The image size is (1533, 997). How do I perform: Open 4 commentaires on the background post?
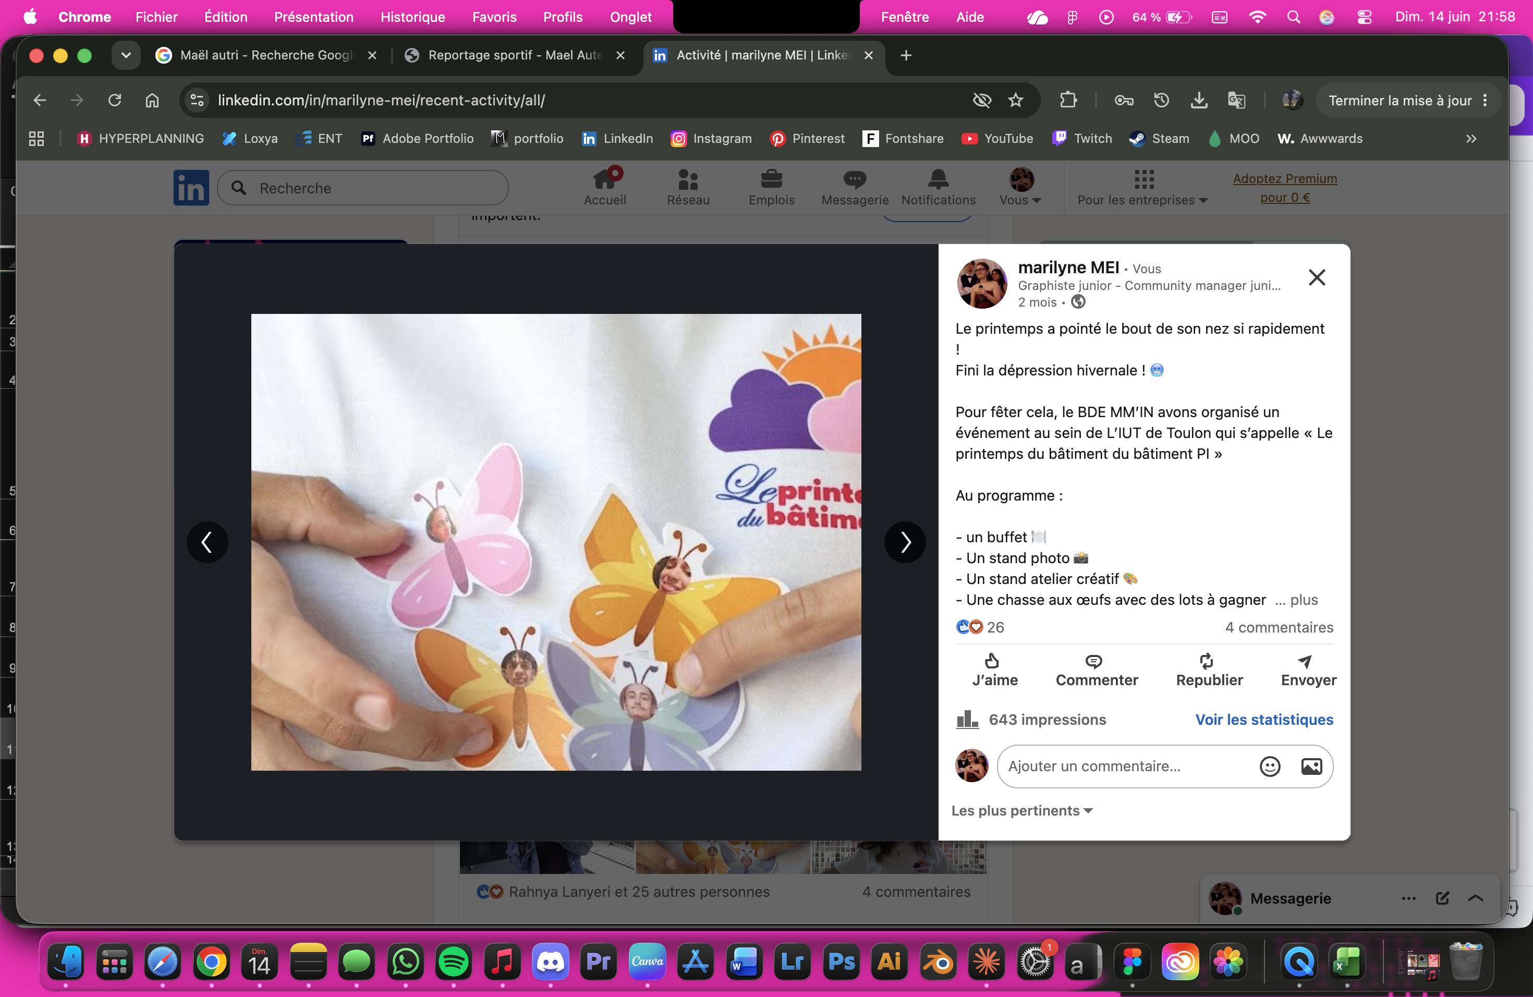pos(915,891)
